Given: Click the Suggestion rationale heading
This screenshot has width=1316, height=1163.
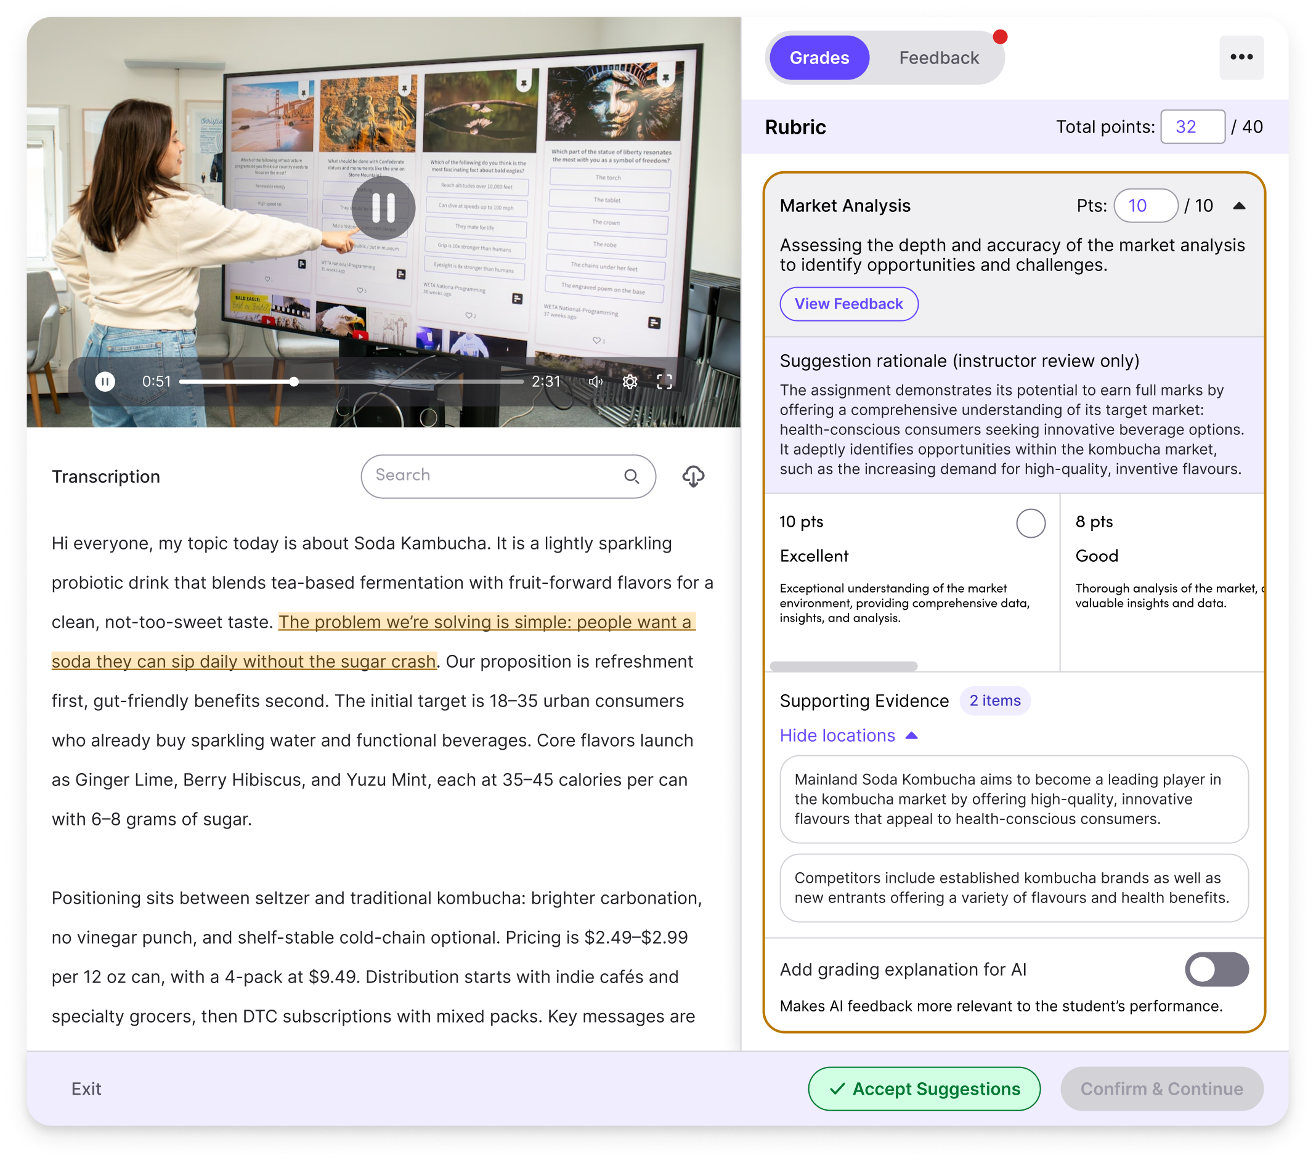Looking at the screenshot, I should (959, 361).
